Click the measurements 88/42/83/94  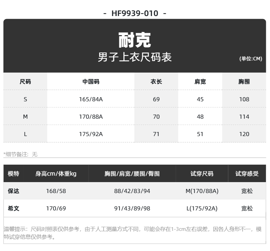coord(132,191)
